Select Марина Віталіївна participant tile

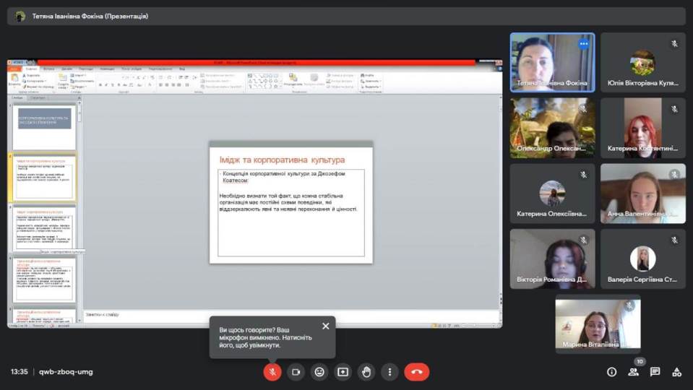point(598,324)
